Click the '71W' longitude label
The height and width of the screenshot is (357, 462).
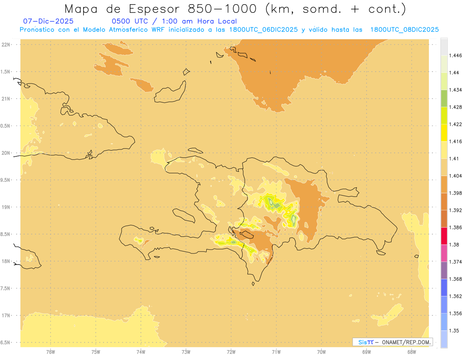tap(276, 352)
